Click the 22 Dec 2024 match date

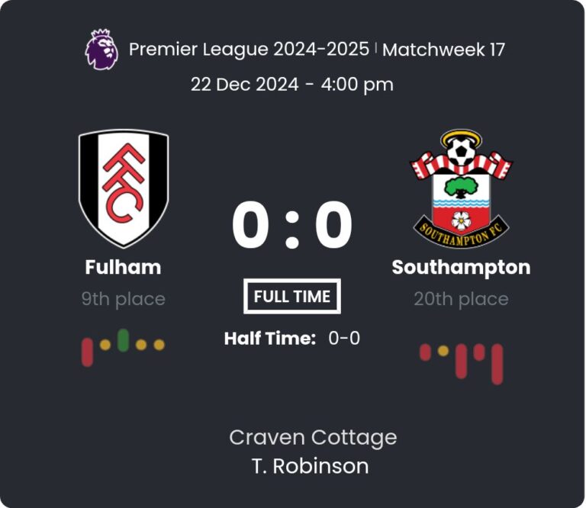[244, 84]
